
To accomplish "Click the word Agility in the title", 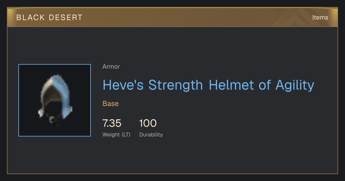I will click(x=295, y=86).
